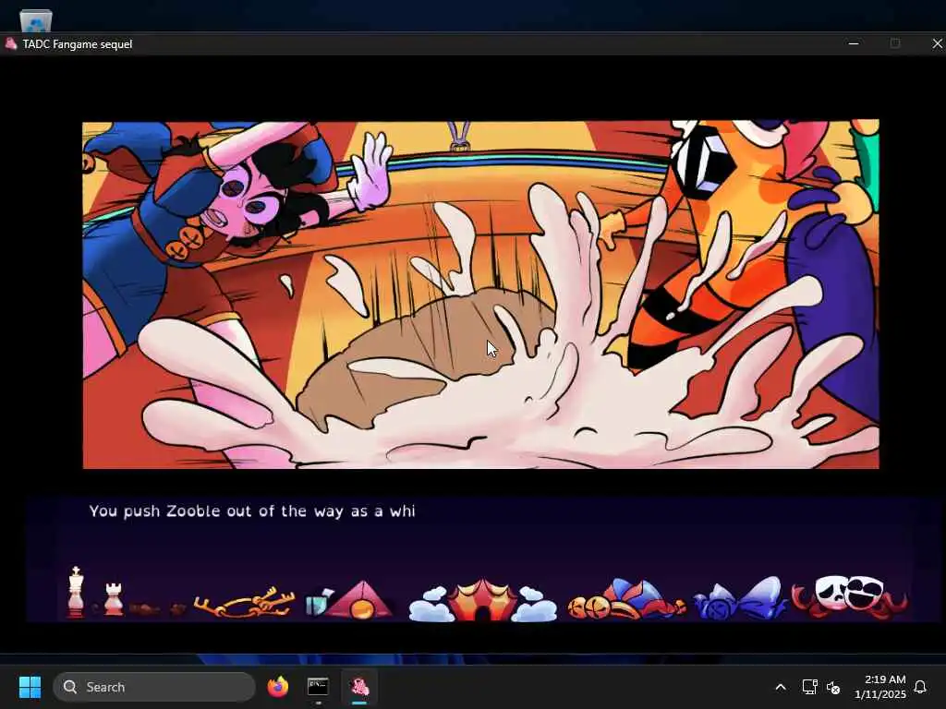Open the clock showing 2:19 AM
946x709 pixels.
pyautogui.click(x=880, y=687)
